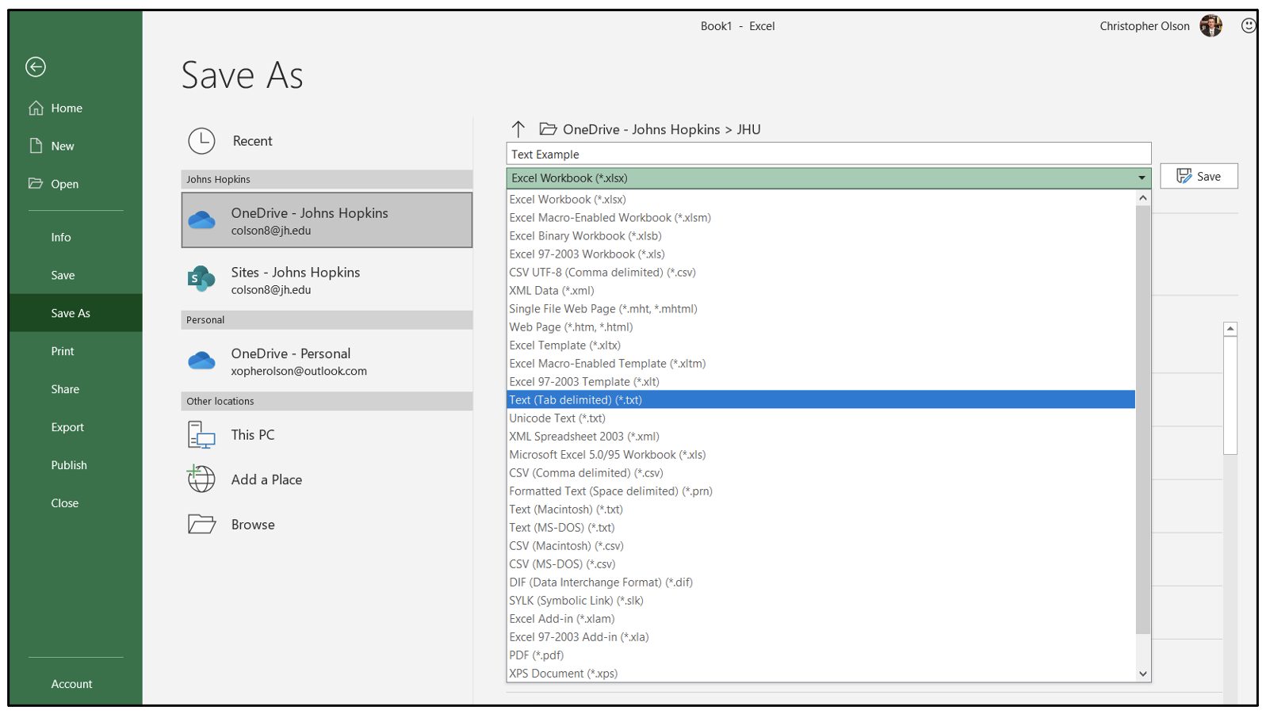The image size is (1270, 718).
Task: Select SYLK (Symbolic Link) (*.slk)
Action: pos(821,600)
